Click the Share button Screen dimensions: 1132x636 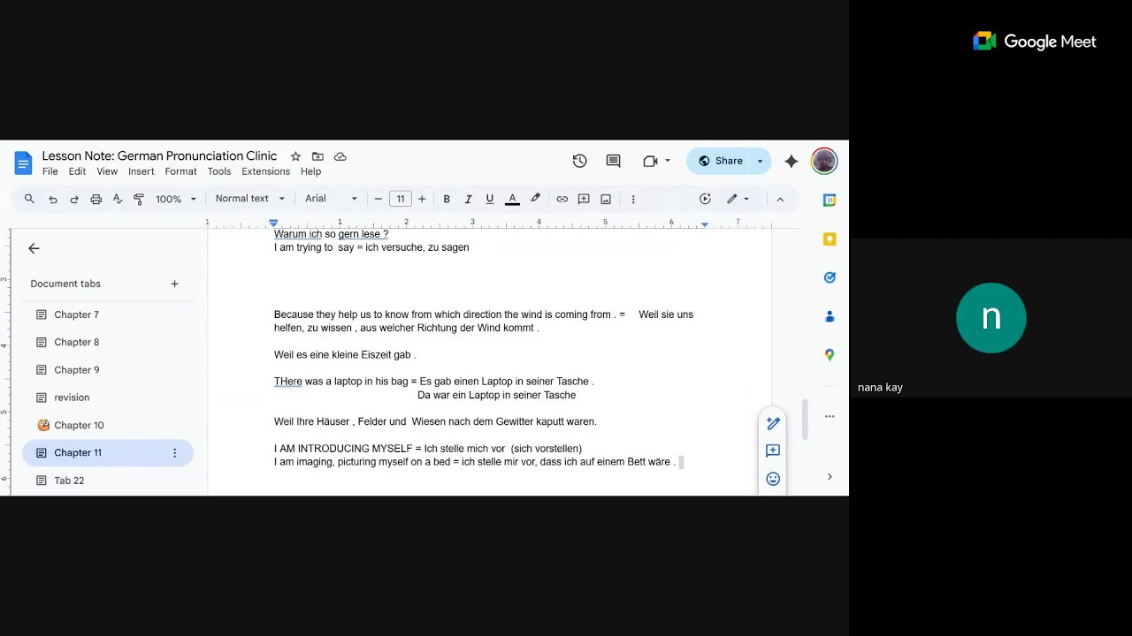(720, 161)
